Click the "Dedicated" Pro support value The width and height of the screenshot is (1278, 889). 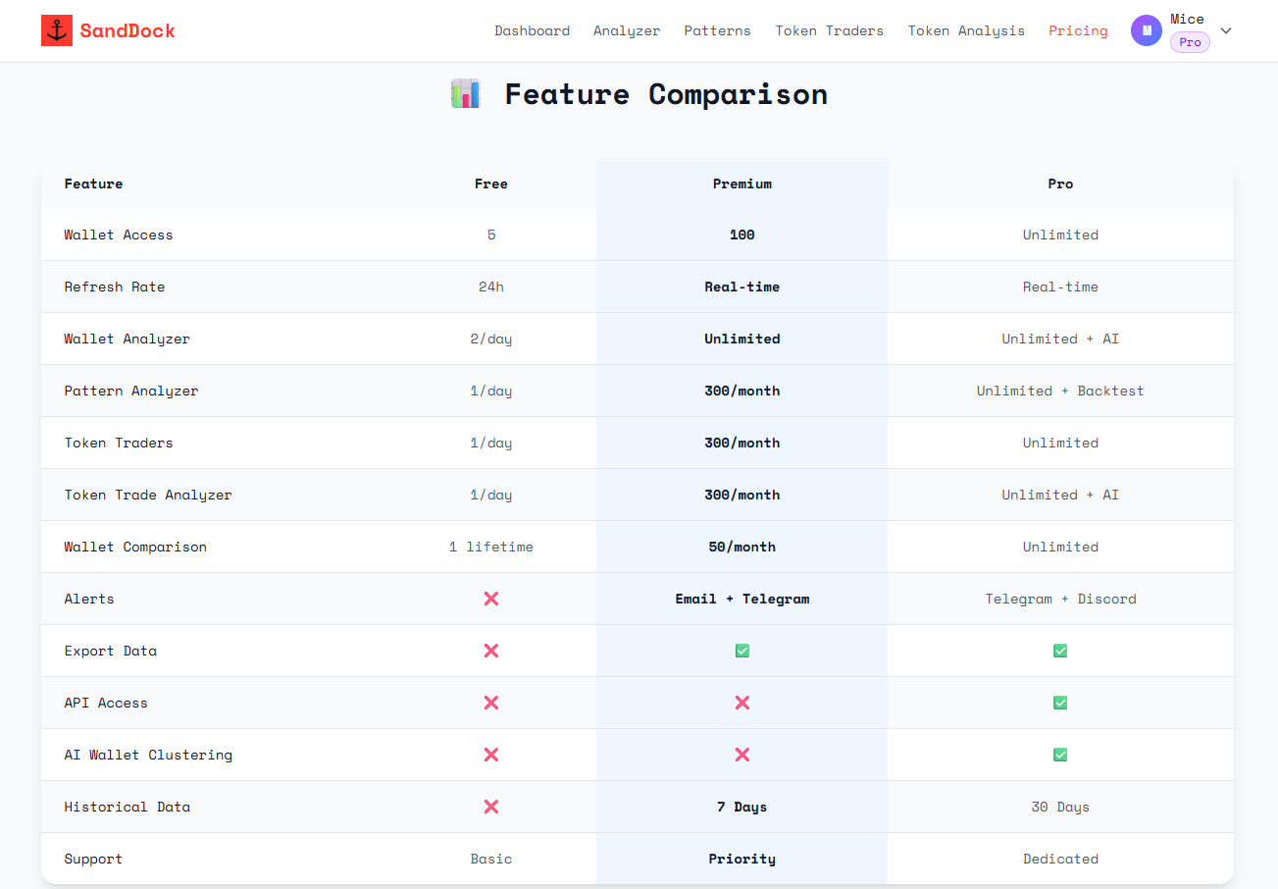click(1060, 859)
